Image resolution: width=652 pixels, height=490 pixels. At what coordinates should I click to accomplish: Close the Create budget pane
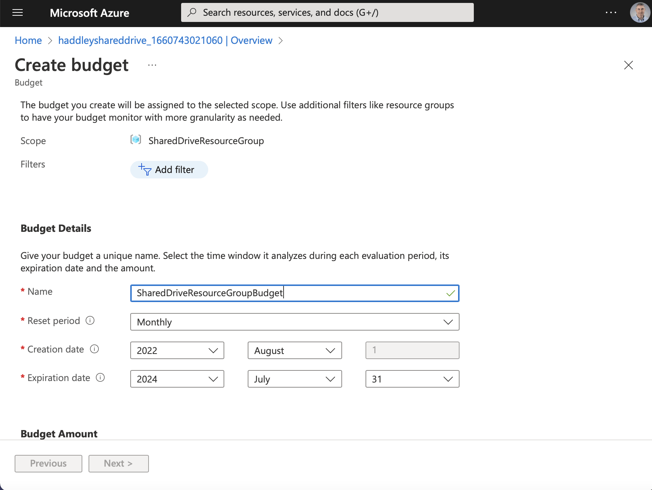click(628, 65)
